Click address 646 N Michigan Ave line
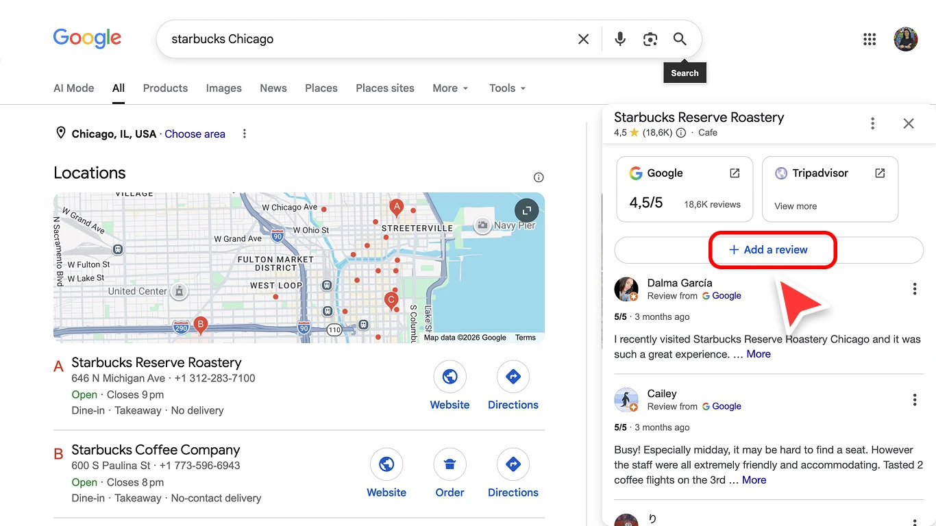Viewport: 936px width, 526px height. (x=119, y=378)
